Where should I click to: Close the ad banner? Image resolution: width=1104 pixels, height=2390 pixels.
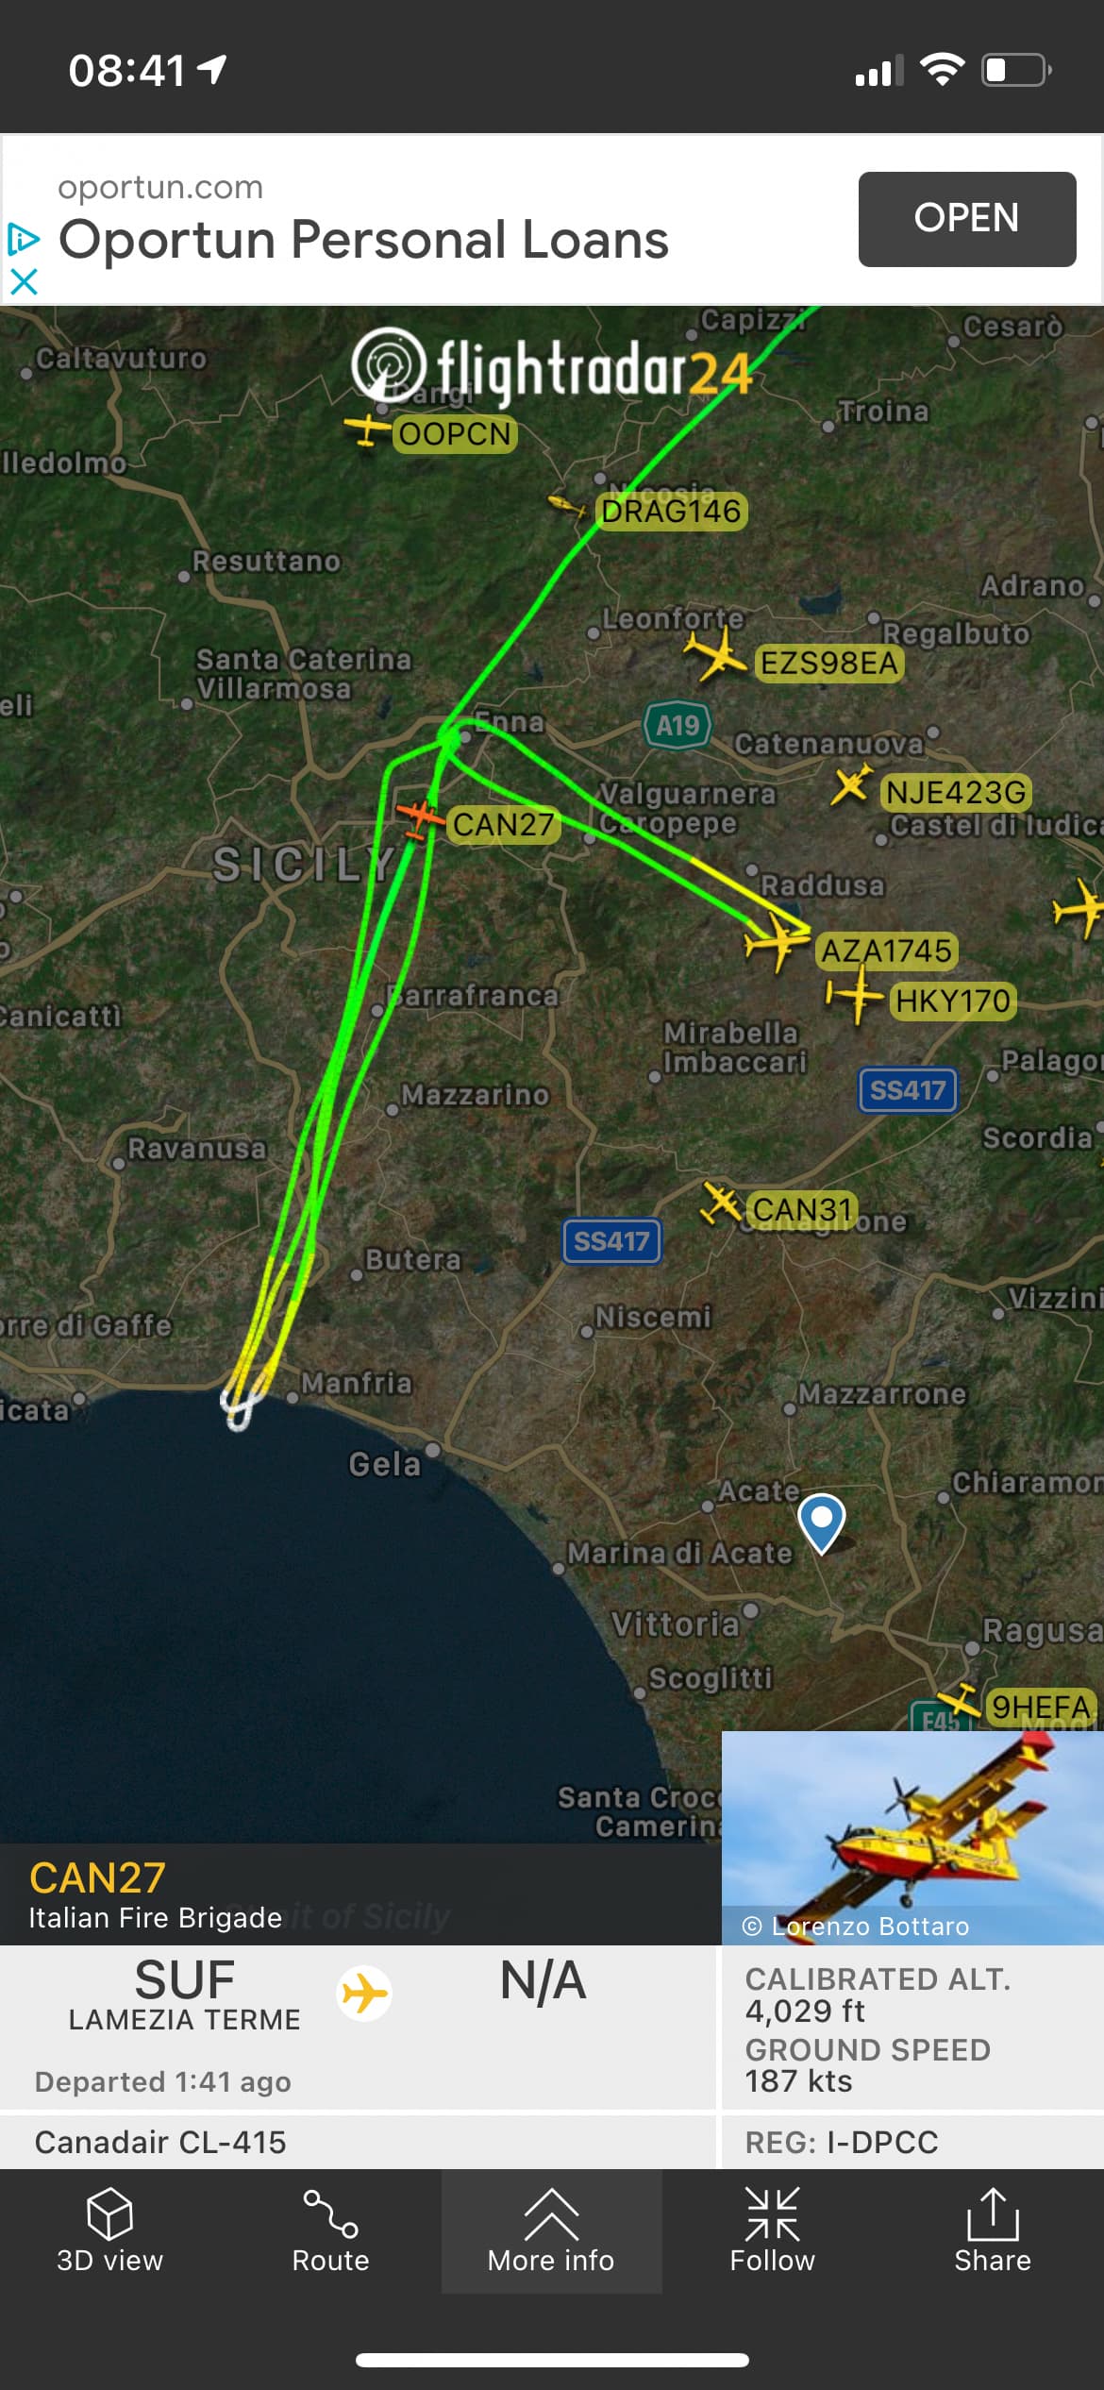click(24, 281)
